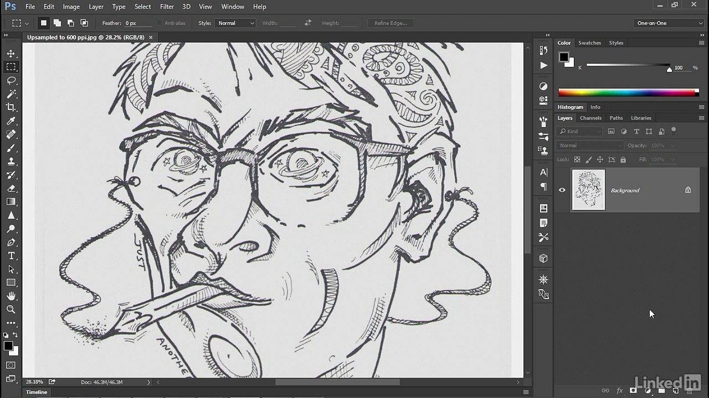Enable Subtract from selection mode
709x398 pixels.
coord(70,23)
